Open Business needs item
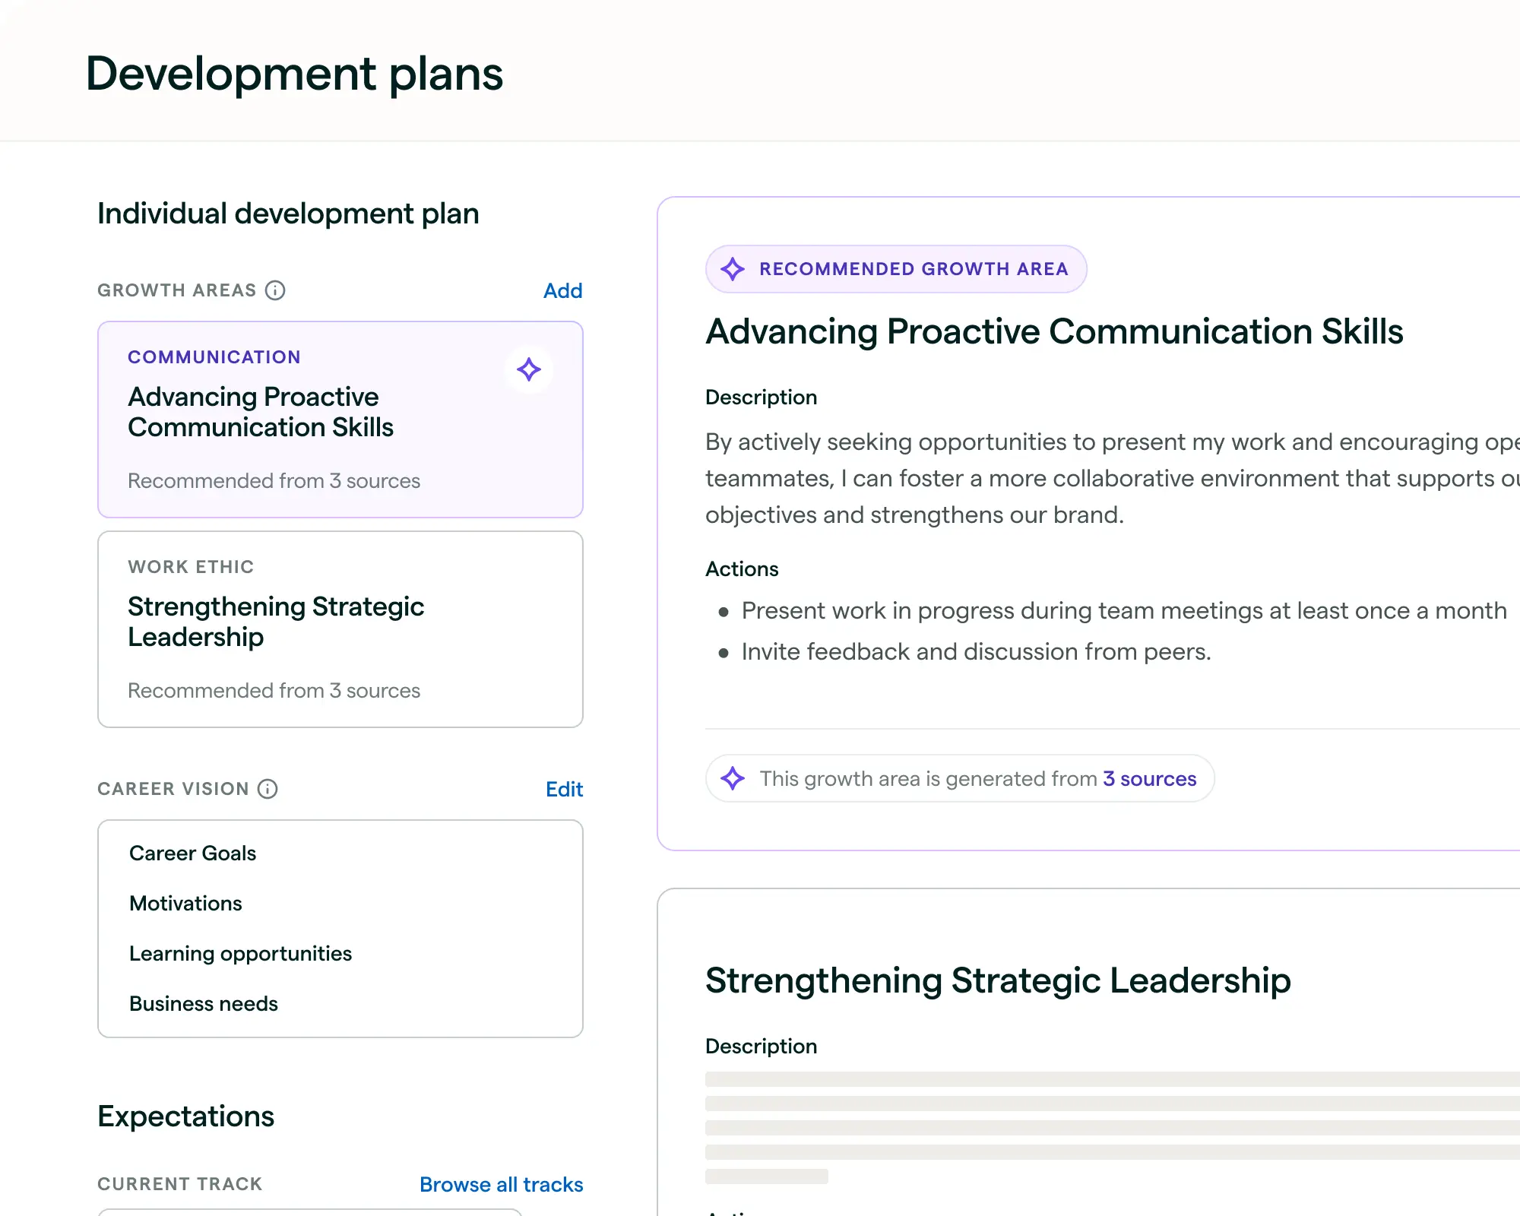This screenshot has width=1520, height=1216. pos(204,1003)
